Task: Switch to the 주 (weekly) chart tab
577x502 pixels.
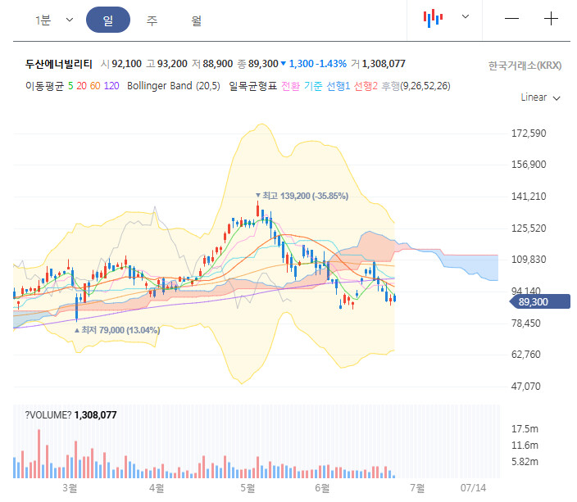Action: pyautogui.click(x=152, y=20)
